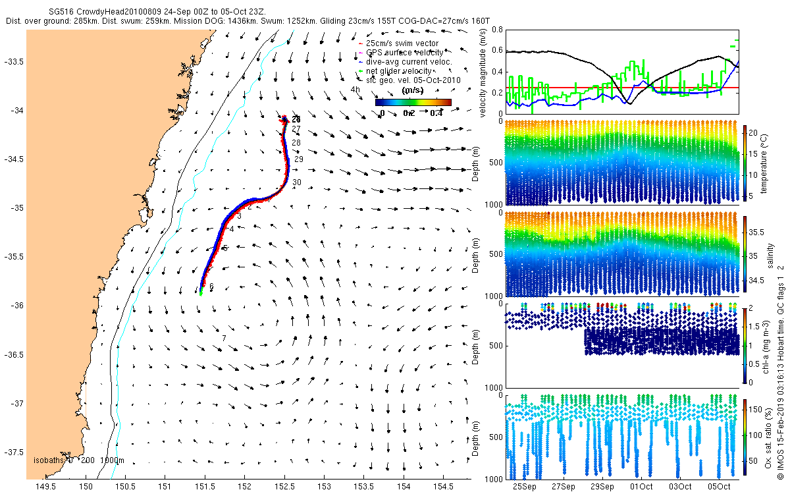790x494 pixels.
Task: Click legend entry 'net glider velocity'
Action: (x=399, y=70)
